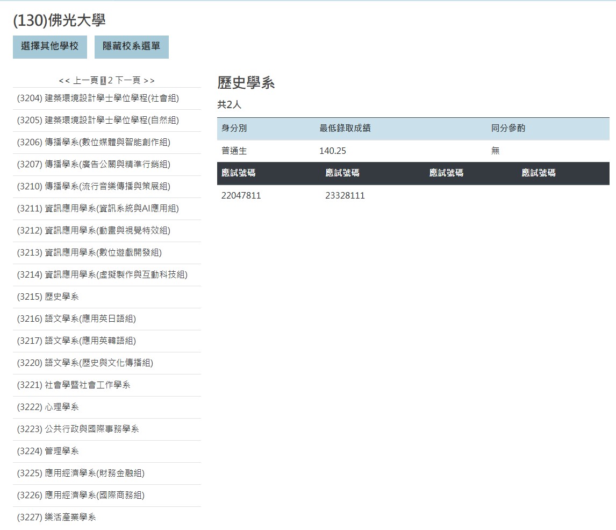Click the 最低錄取成績 column header
This screenshot has width=616, height=530.
click(345, 128)
